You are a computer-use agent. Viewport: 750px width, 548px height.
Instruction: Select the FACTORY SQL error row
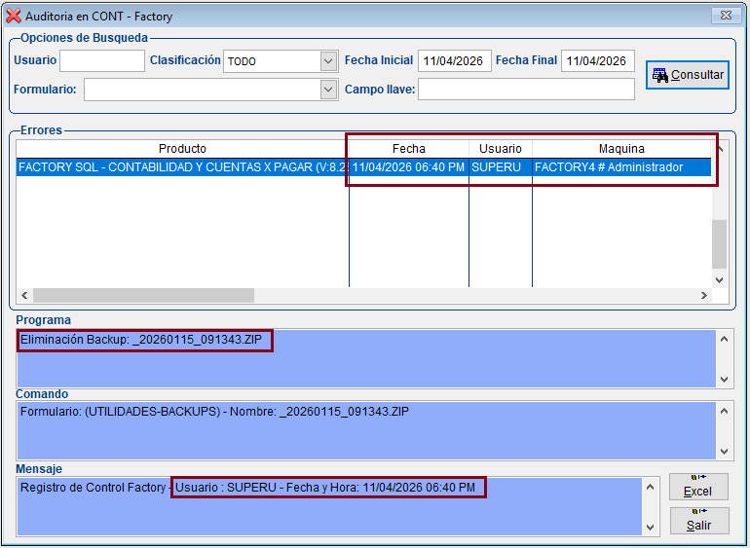coord(182,167)
